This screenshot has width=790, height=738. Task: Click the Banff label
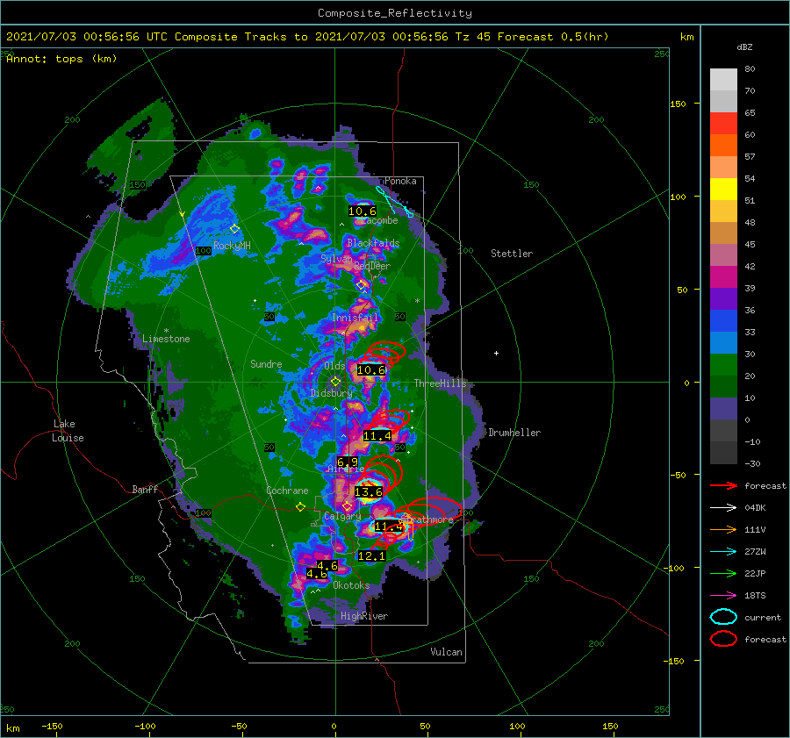coord(145,489)
